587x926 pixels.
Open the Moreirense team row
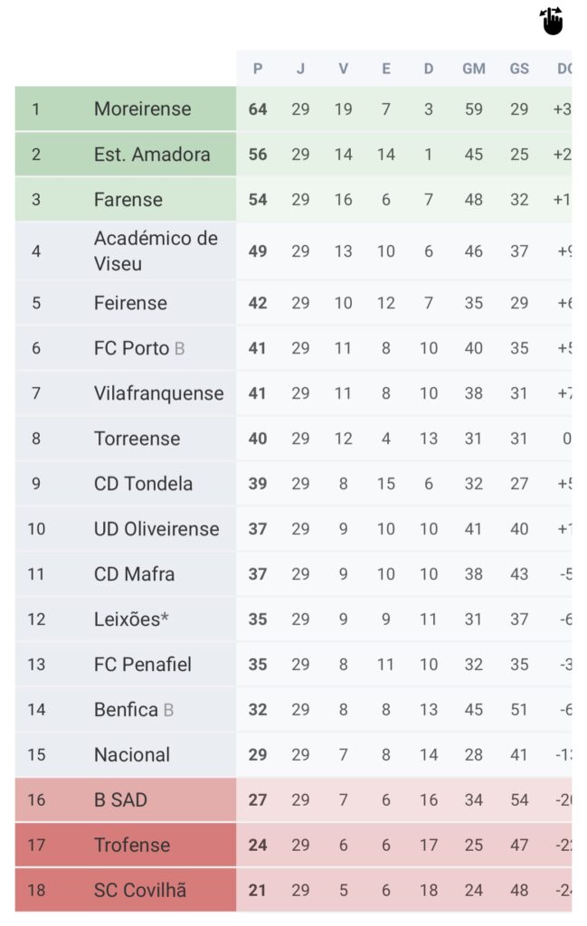[293, 109]
